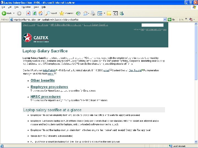This screenshot has width=198, height=148.
Task: Click the 'Laptop salary sacrifice at a glance' heading
Action: coord(52,110)
